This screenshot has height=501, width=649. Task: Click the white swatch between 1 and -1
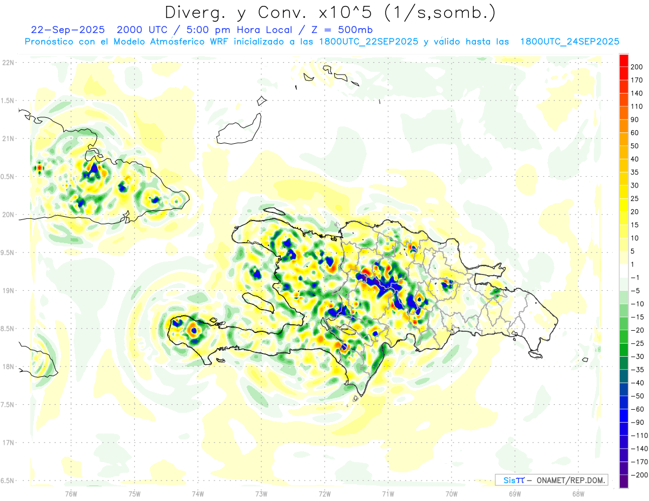pos(624,271)
